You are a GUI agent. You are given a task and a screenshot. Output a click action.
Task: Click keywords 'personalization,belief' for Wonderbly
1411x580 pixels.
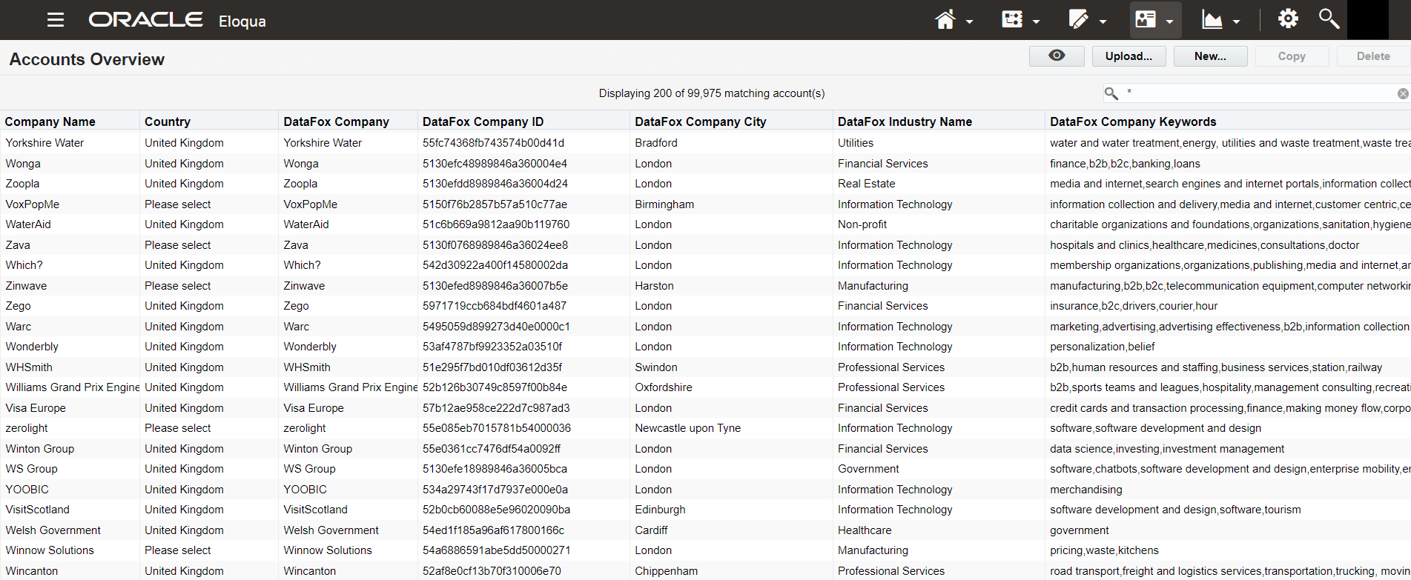(x=1103, y=347)
